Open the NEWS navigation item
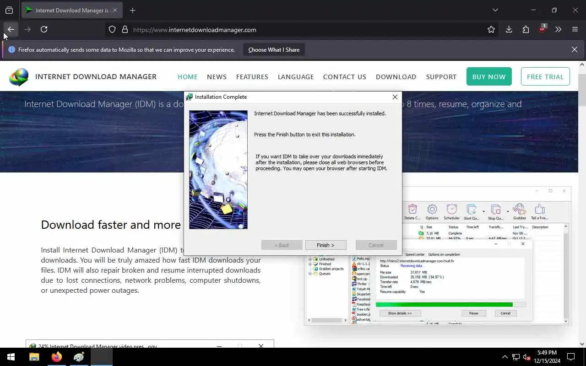The height and width of the screenshot is (366, 586). 217,77
